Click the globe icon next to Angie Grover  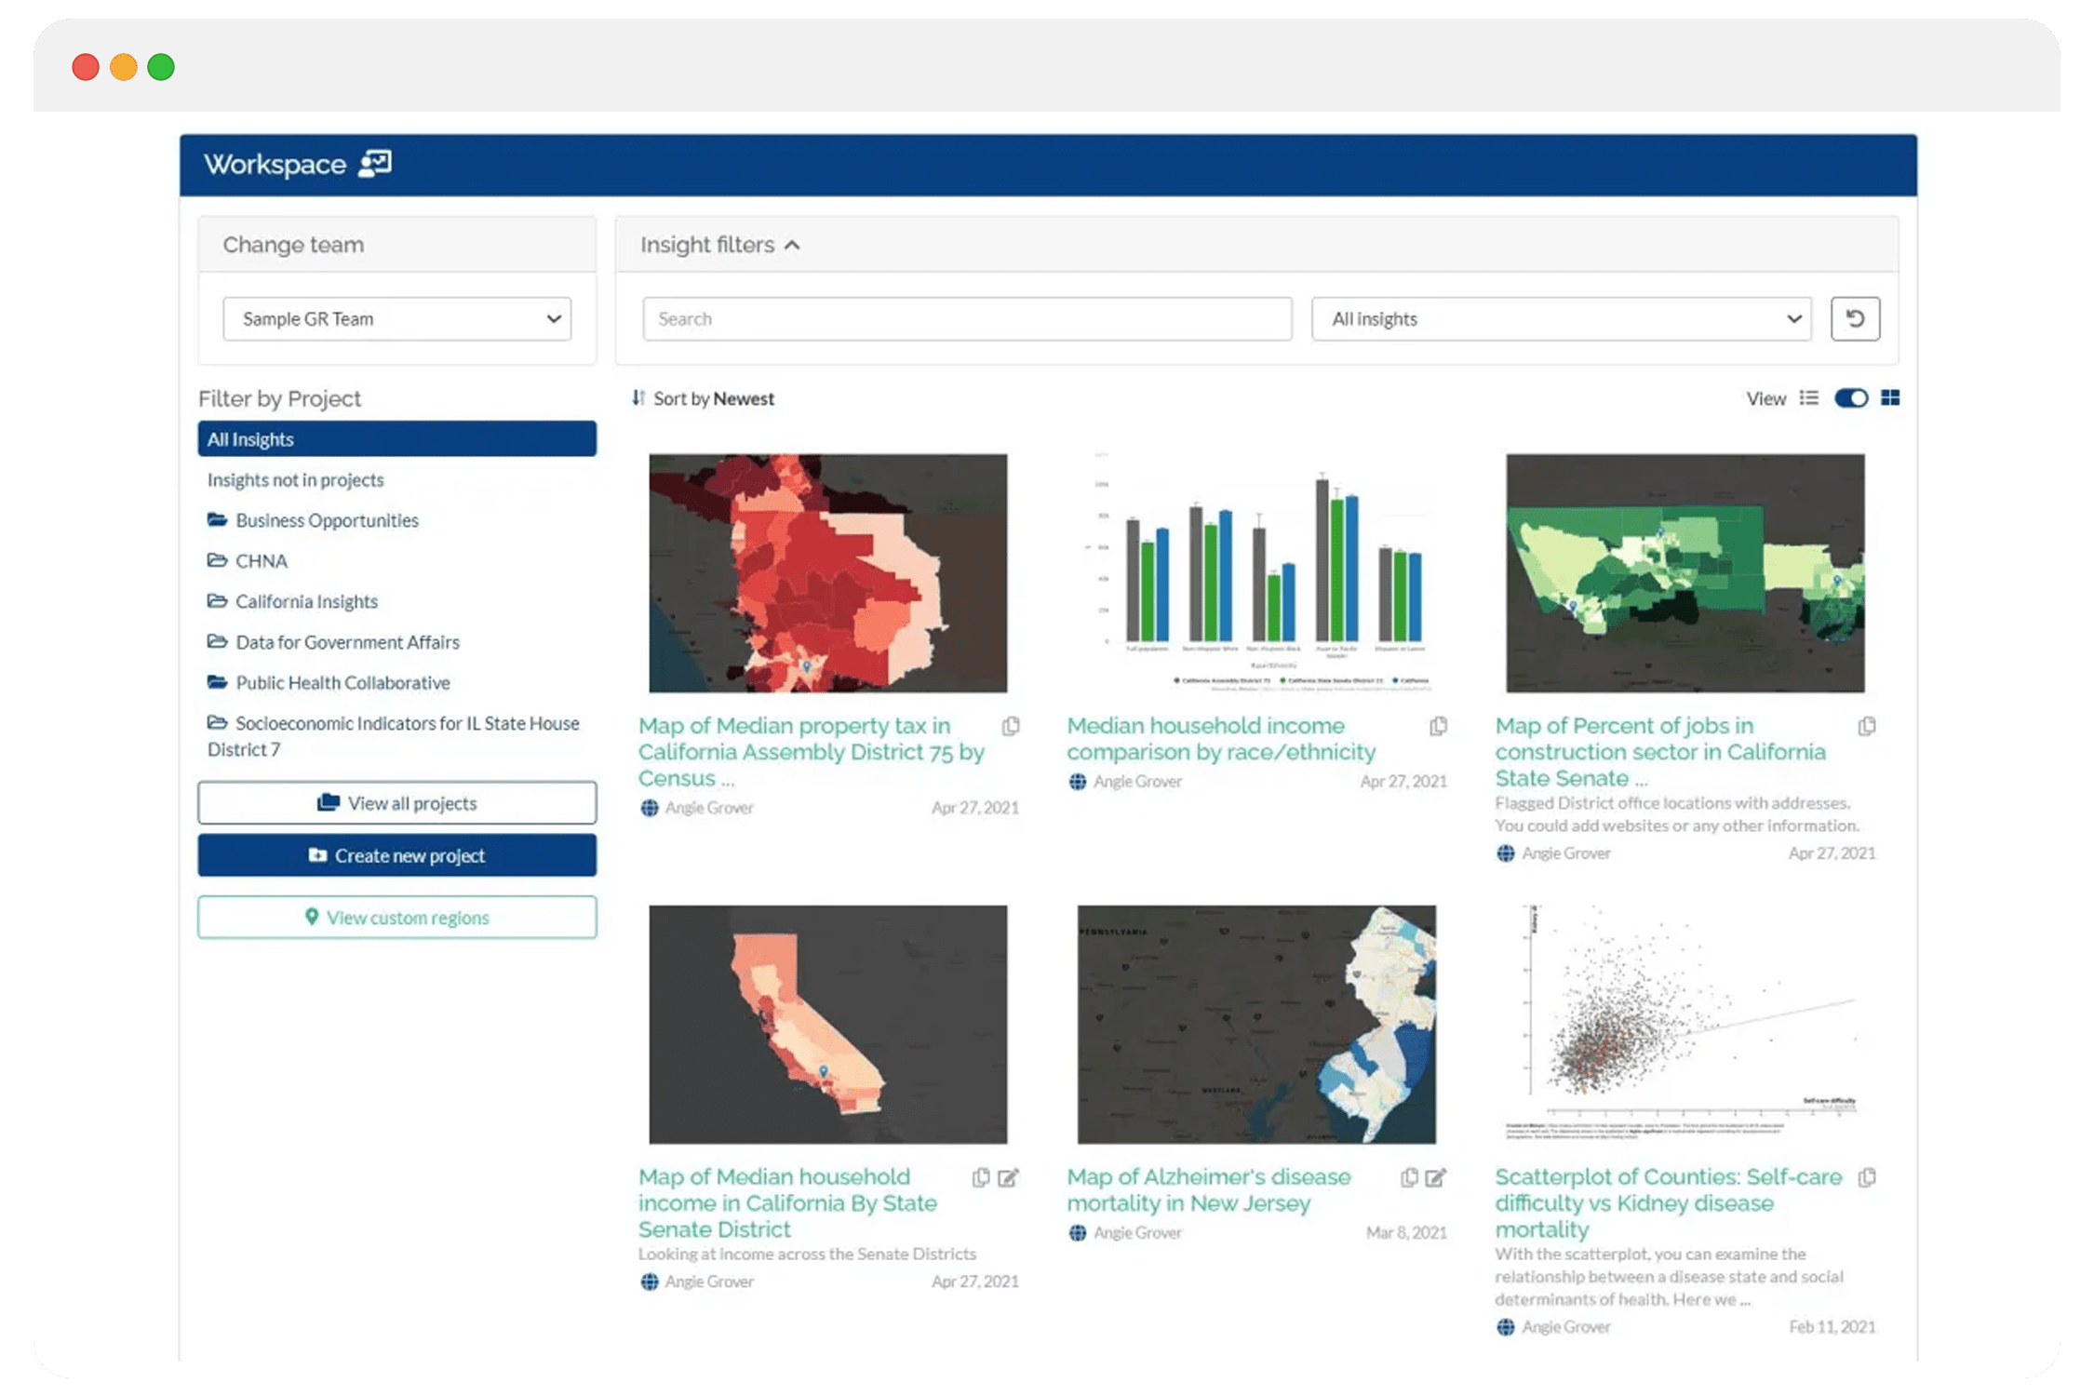[648, 808]
